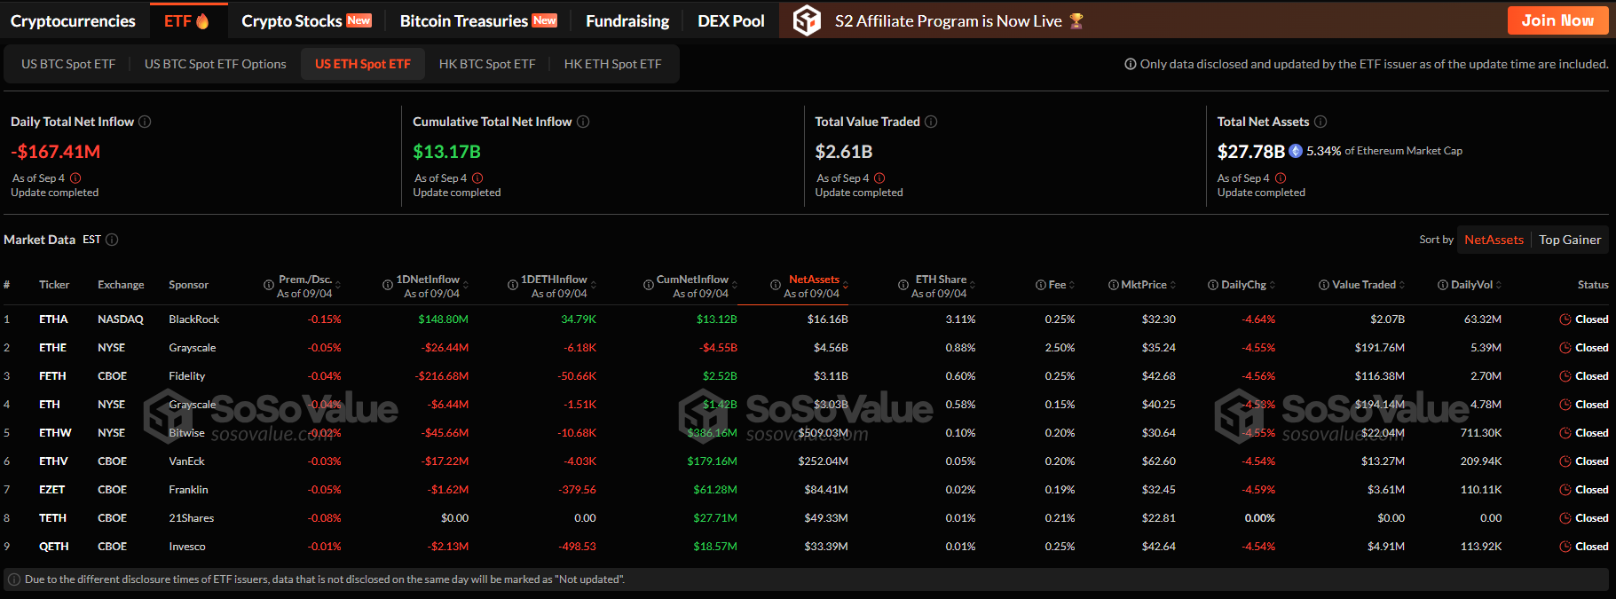Click the Join Now button
This screenshot has height=599, width=1616.
pos(1557,20)
